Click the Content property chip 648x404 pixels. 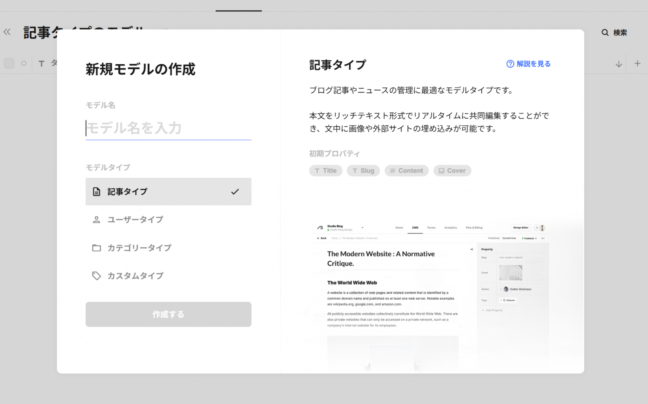406,171
